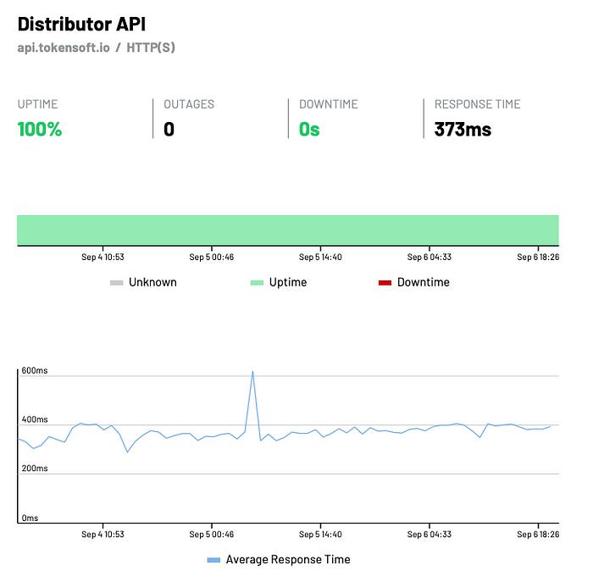Toggle the Unknown legend gray swatch

point(117,283)
